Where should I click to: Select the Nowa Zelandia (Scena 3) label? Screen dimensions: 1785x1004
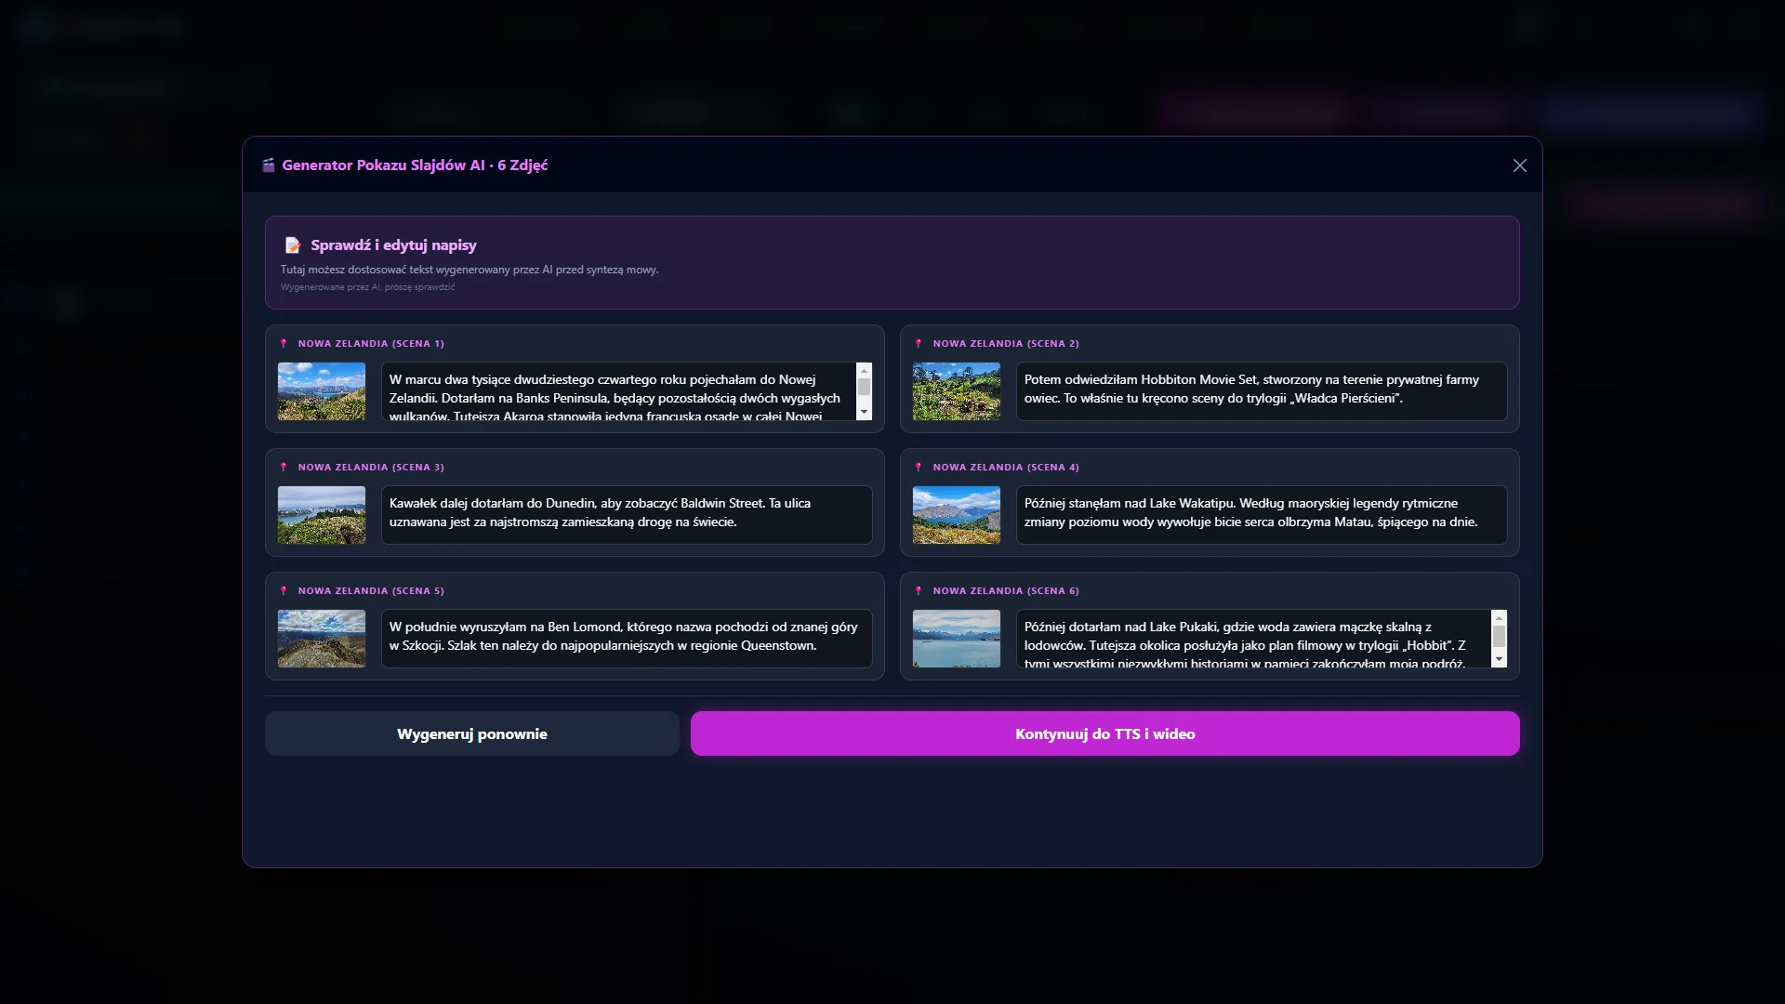point(371,468)
